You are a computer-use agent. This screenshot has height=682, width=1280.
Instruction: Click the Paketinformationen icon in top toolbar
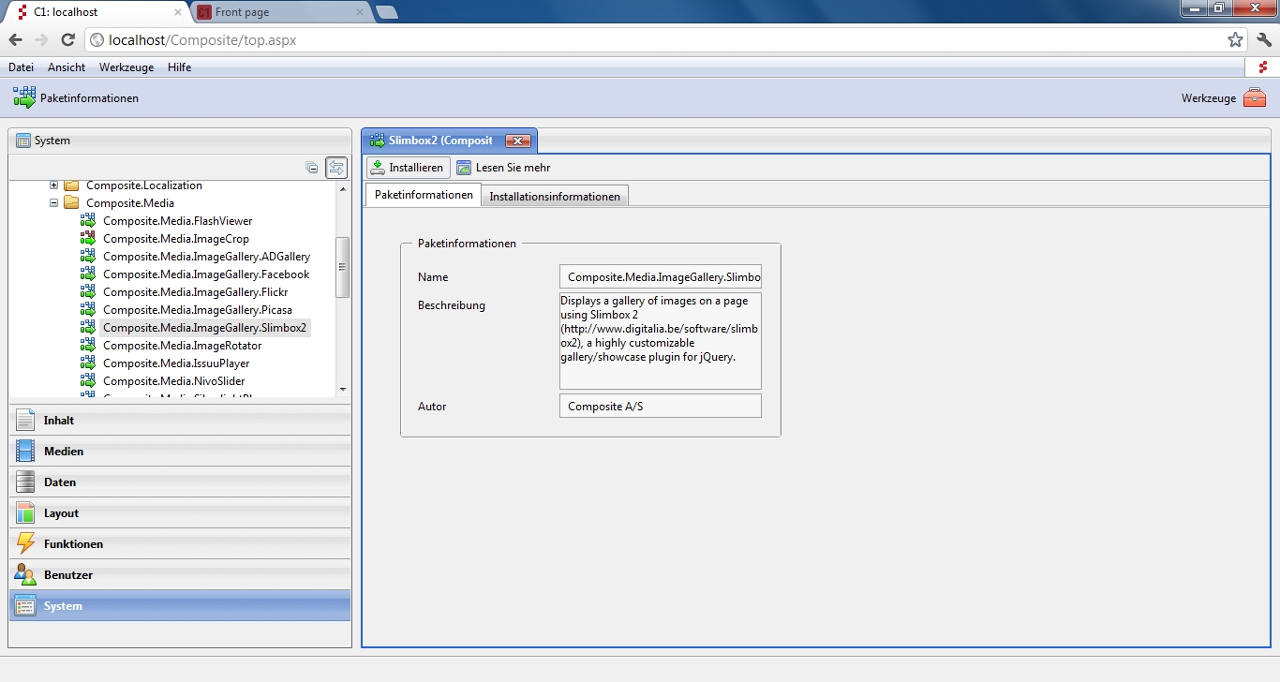pos(24,97)
